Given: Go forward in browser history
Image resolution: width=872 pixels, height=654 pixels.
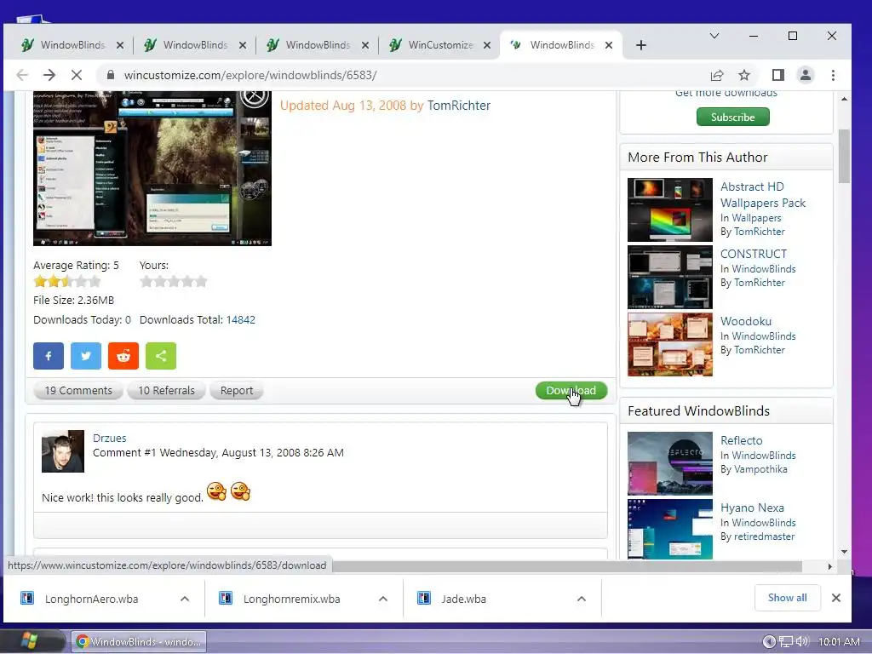Looking at the screenshot, I should [x=49, y=75].
